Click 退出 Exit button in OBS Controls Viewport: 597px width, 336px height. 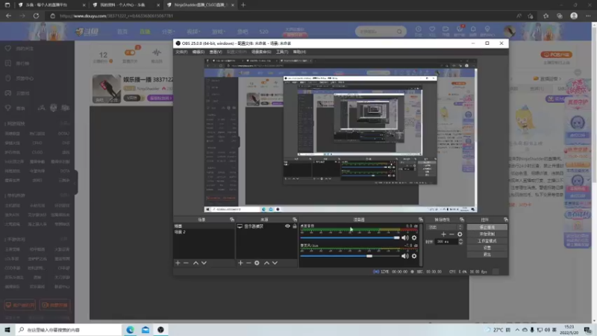(x=487, y=255)
